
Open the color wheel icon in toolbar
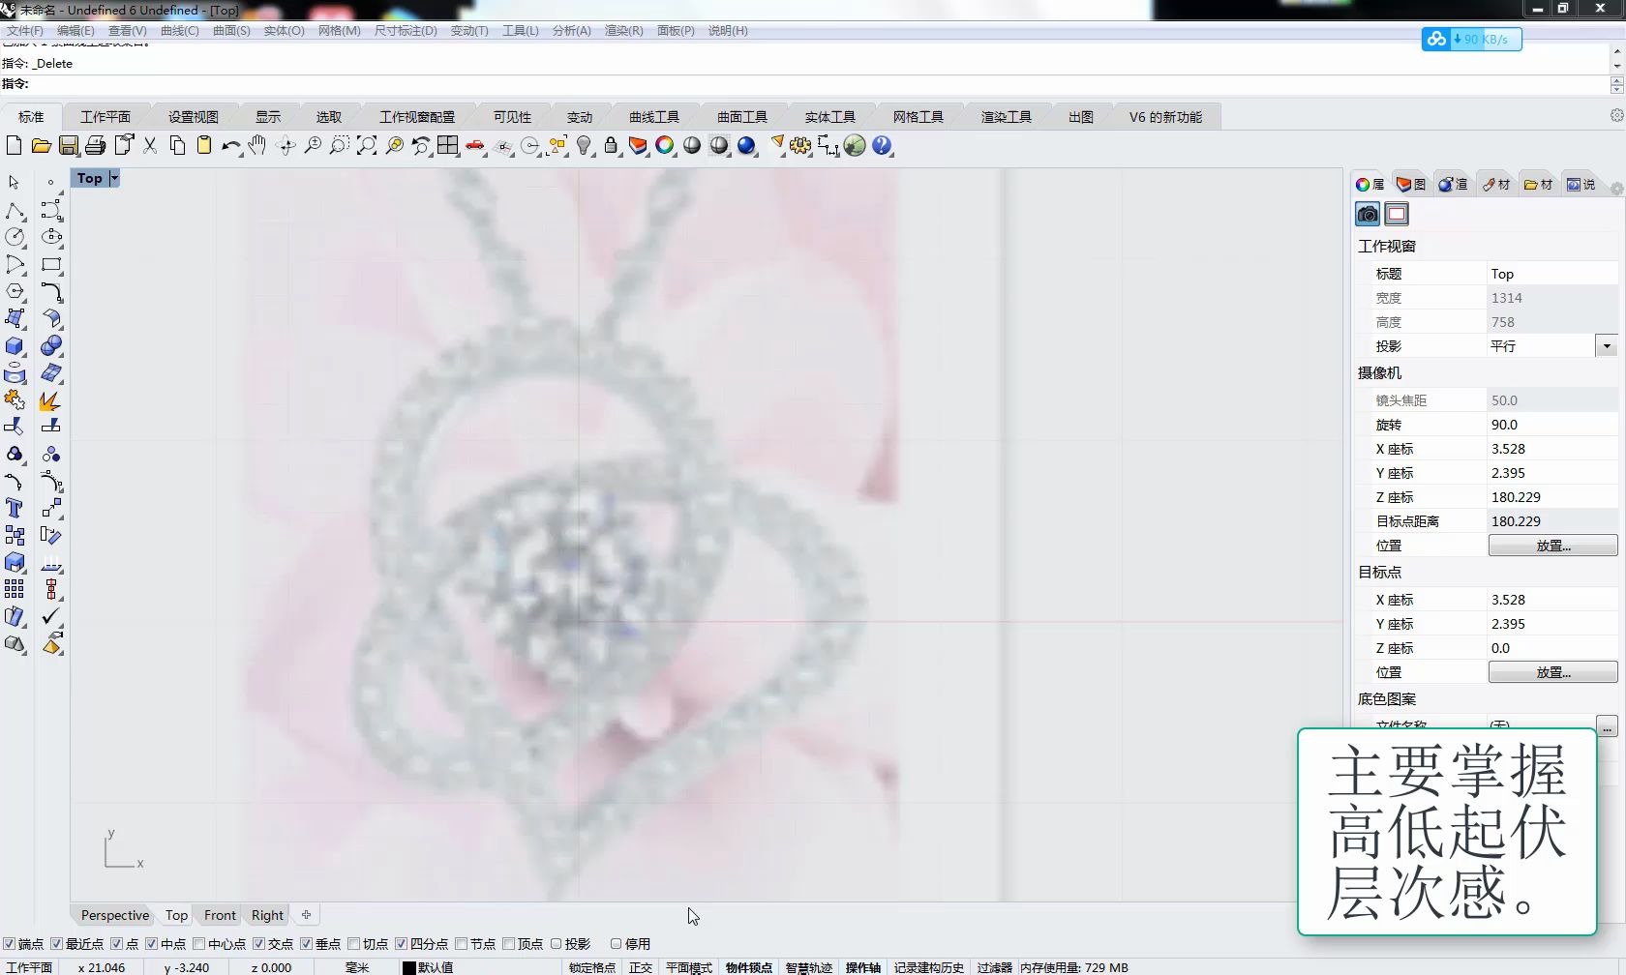(x=665, y=146)
